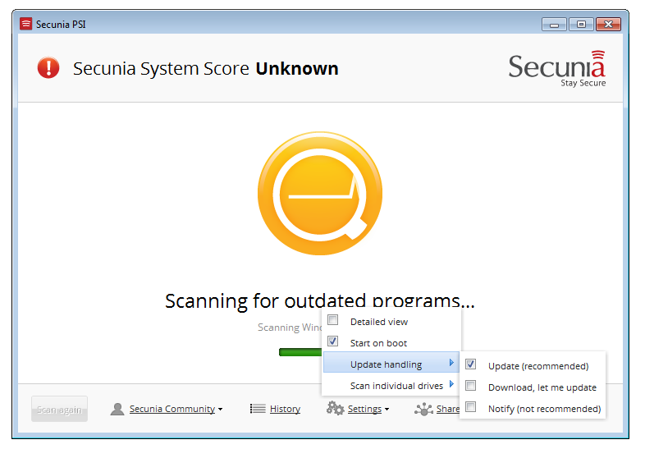645x449 pixels.
Task: Close the Secunia PSI window
Action: [608, 25]
